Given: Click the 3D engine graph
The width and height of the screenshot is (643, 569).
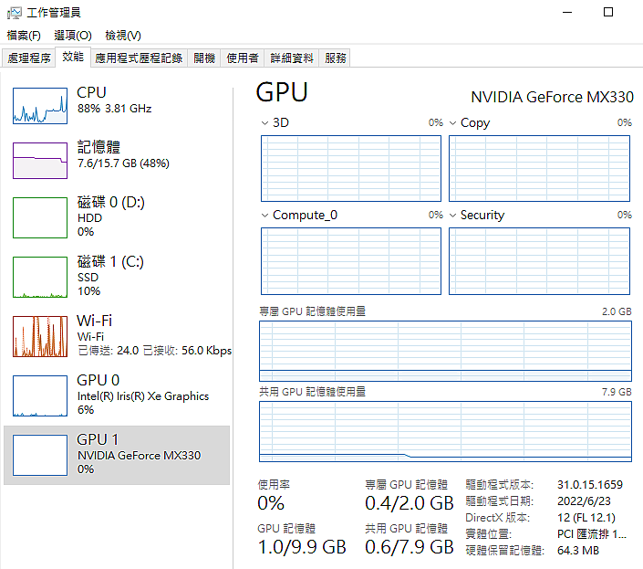Looking at the screenshot, I should [x=351, y=168].
